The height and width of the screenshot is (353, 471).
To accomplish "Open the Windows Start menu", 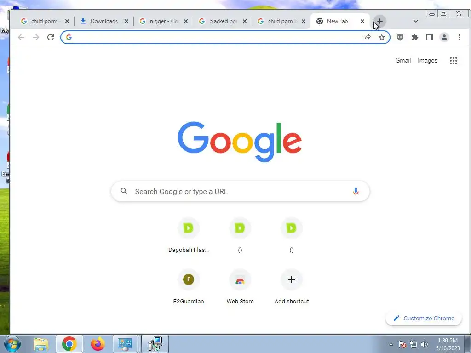I will 12,344.
